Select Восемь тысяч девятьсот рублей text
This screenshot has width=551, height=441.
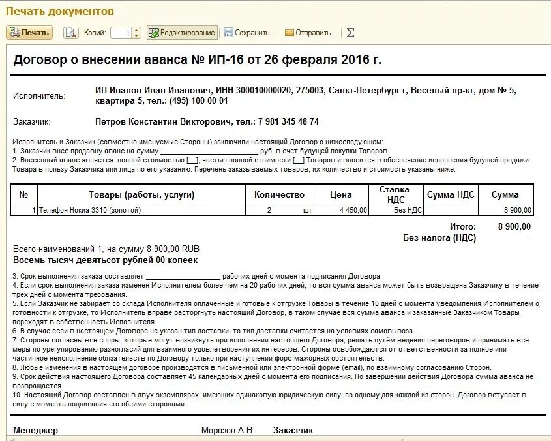pos(106,260)
